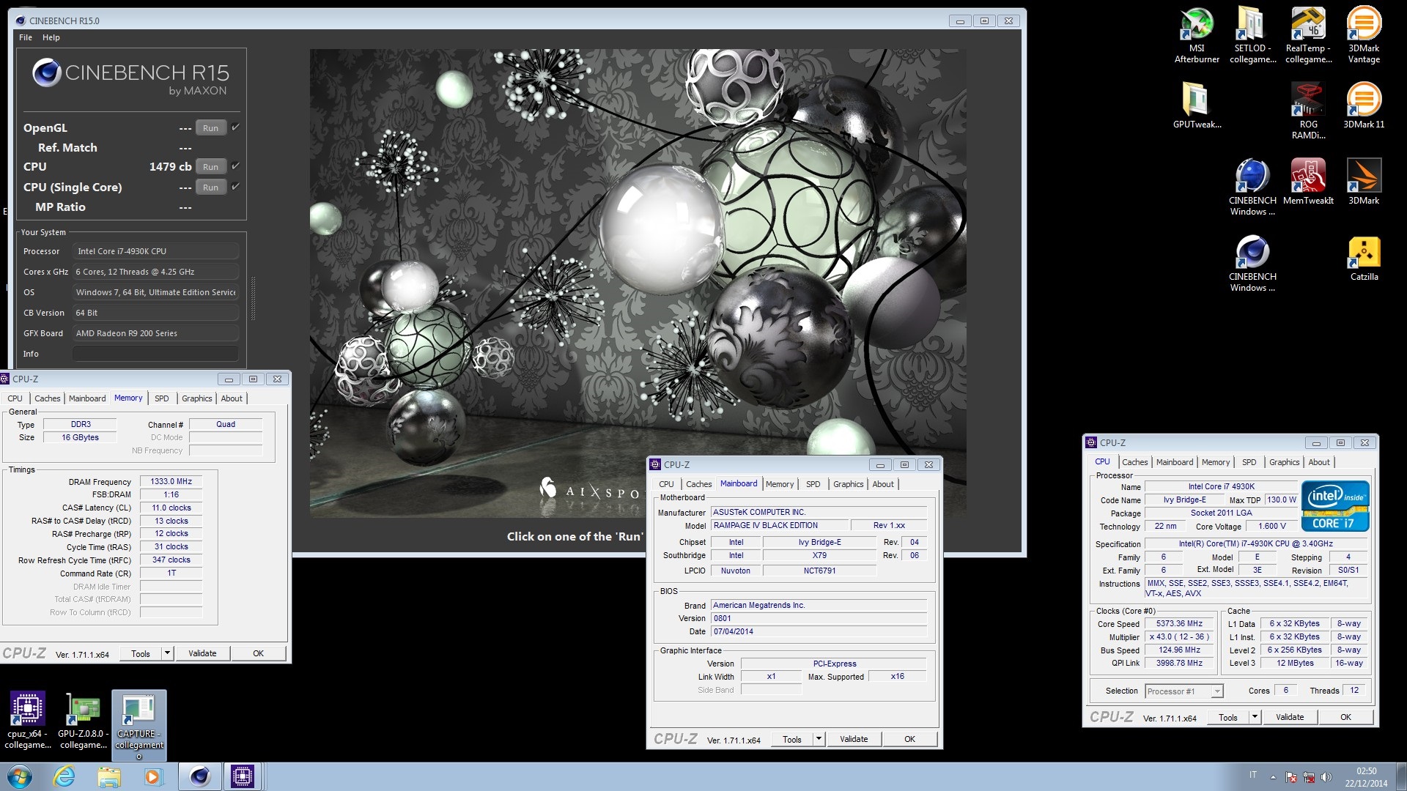Image resolution: width=1407 pixels, height=791 pixels.
Task: Click the Processor name field in Cinebench
Action: tap(155, 251)
